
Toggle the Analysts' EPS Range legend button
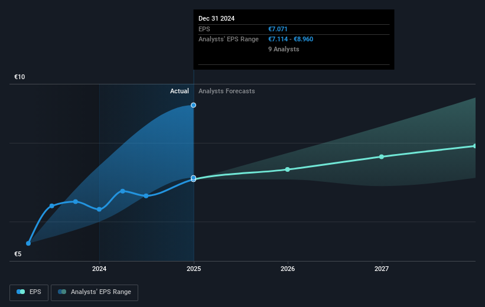coord(95,292)
